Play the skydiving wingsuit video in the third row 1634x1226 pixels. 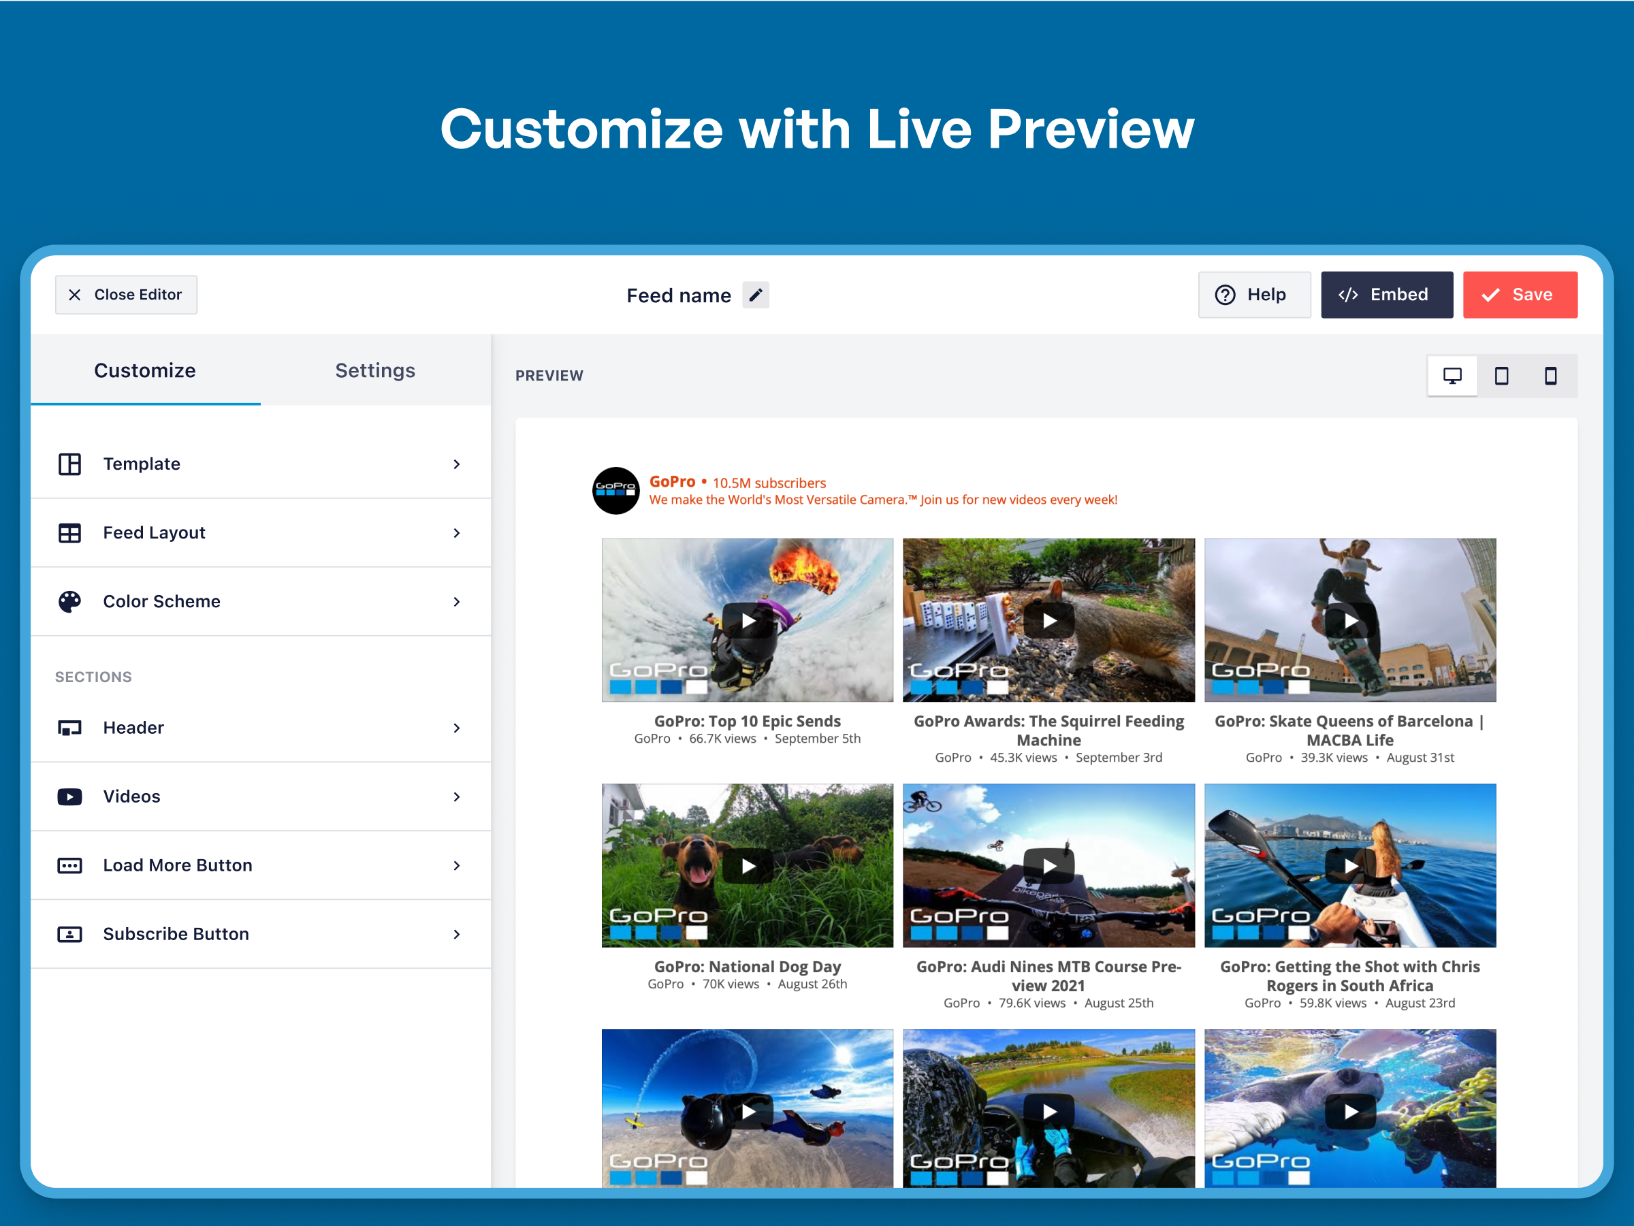point(748,1111)
